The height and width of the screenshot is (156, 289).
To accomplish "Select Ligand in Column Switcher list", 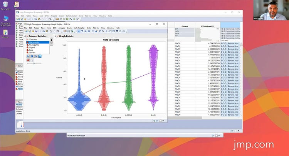I will pyautogui.click(x=38, y=47).
